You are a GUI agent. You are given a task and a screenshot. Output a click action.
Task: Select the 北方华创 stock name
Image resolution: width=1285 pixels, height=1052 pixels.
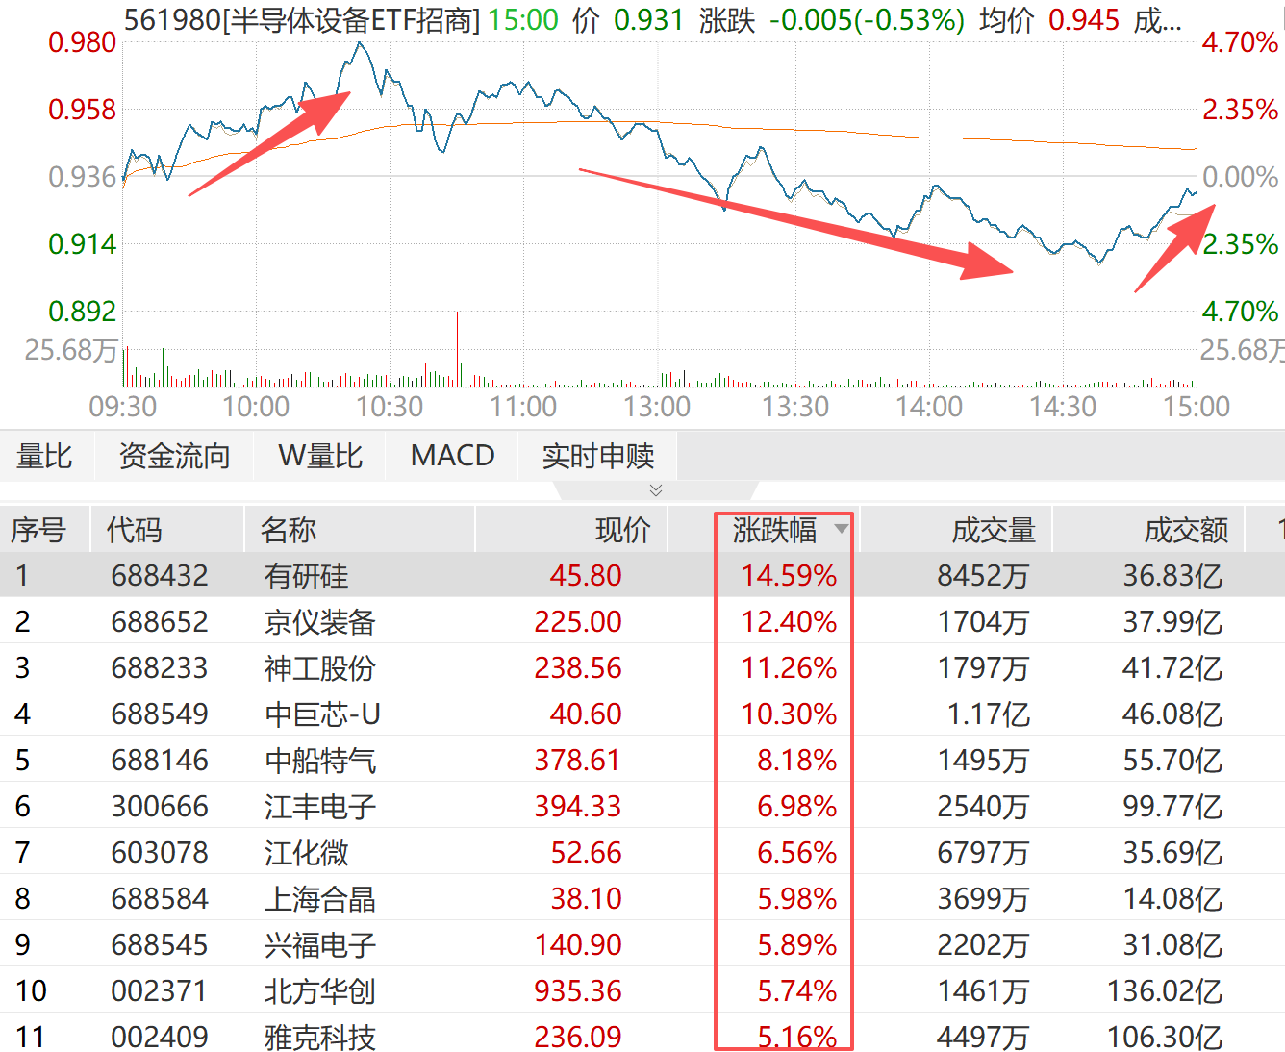(x=319, y=991)
